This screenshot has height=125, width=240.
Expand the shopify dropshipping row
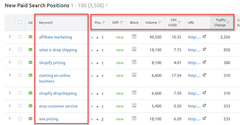(x=10, y=93)
